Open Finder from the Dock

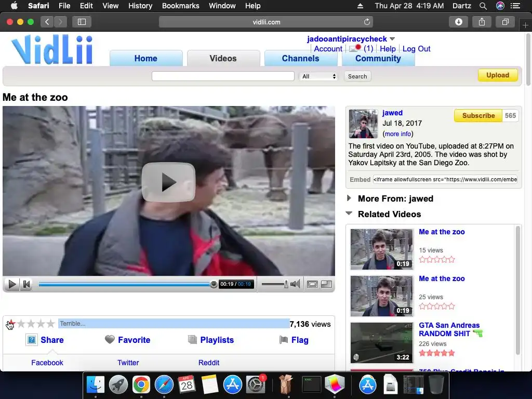[x=96, y=384]
